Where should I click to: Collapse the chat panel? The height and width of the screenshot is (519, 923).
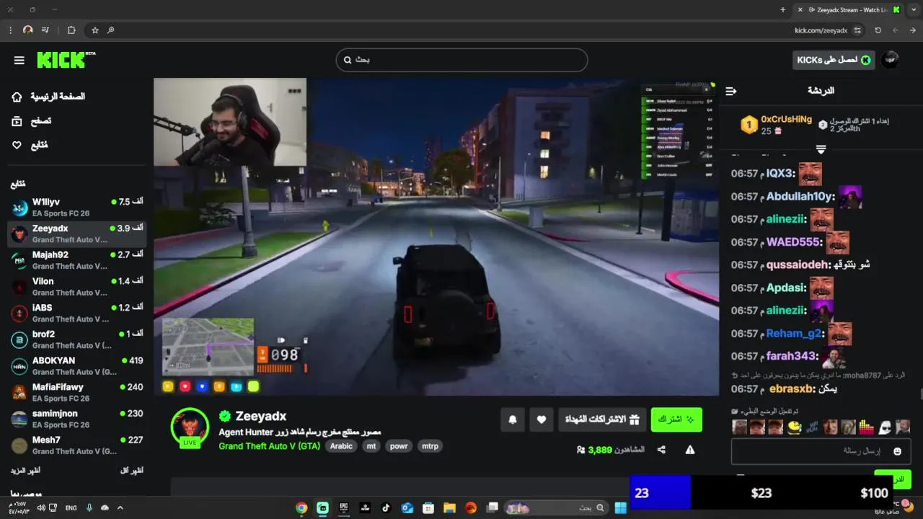(731, 91)
